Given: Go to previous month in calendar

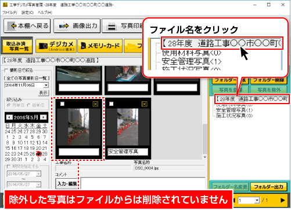Looking at the screenshot, I should (9, 117).
